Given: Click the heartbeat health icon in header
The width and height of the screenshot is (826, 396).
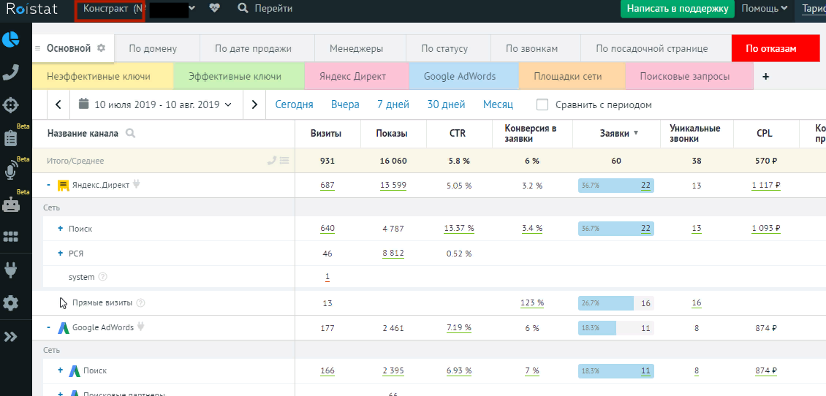Looking at the screenshot, I should (x=214, y=9).
